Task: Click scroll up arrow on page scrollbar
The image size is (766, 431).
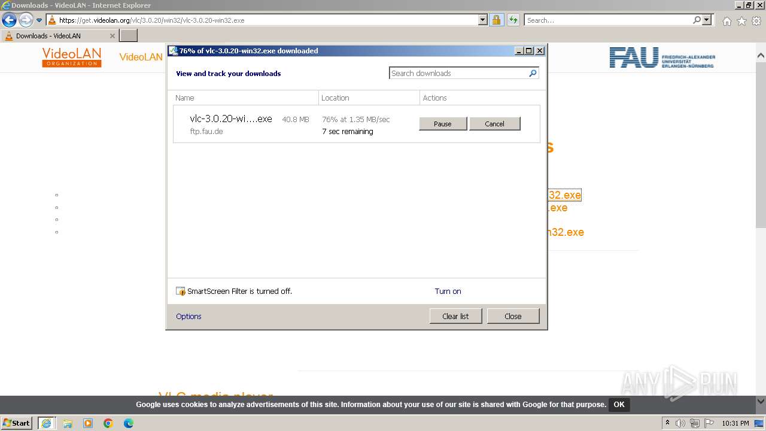Action: (x=761, y=55)
